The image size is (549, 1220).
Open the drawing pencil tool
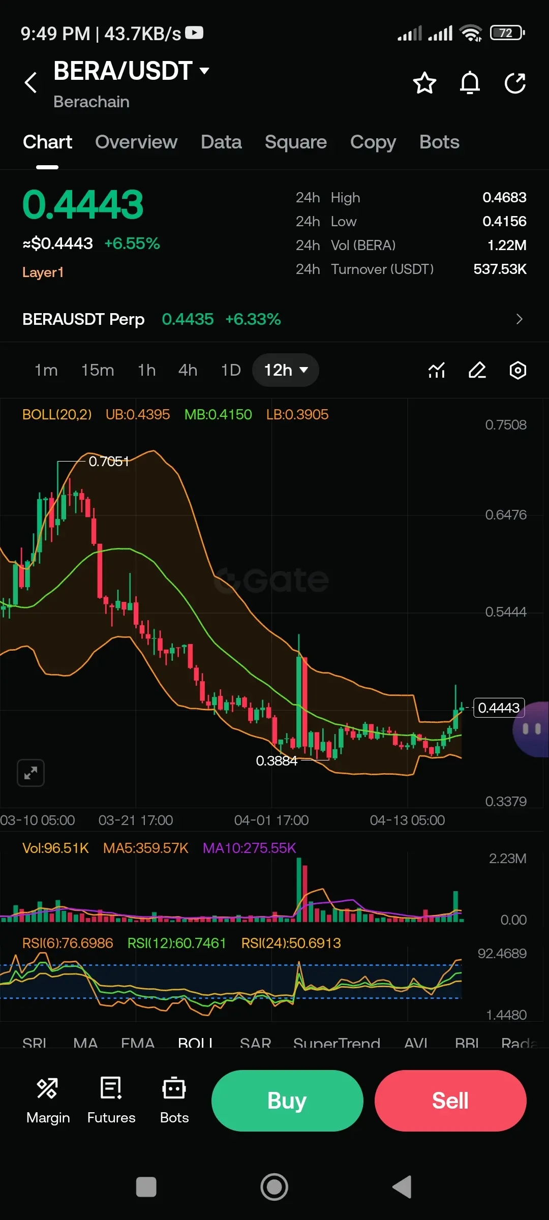[477, 370]
